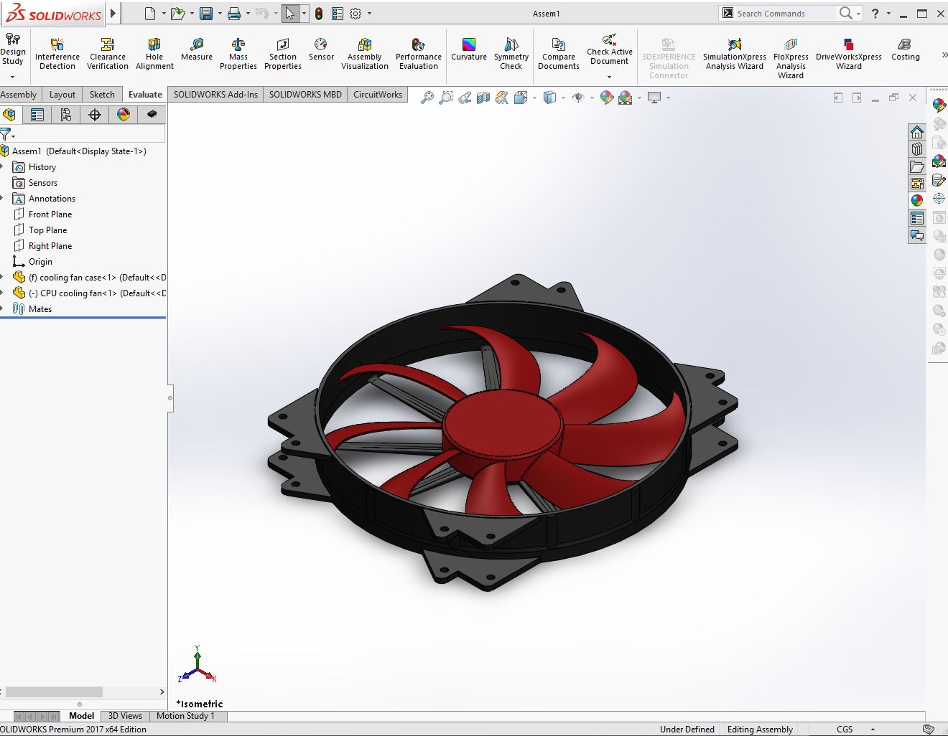Open Motion Study 1 tab
Screen dimensions: 948x736
click(185, 716)
